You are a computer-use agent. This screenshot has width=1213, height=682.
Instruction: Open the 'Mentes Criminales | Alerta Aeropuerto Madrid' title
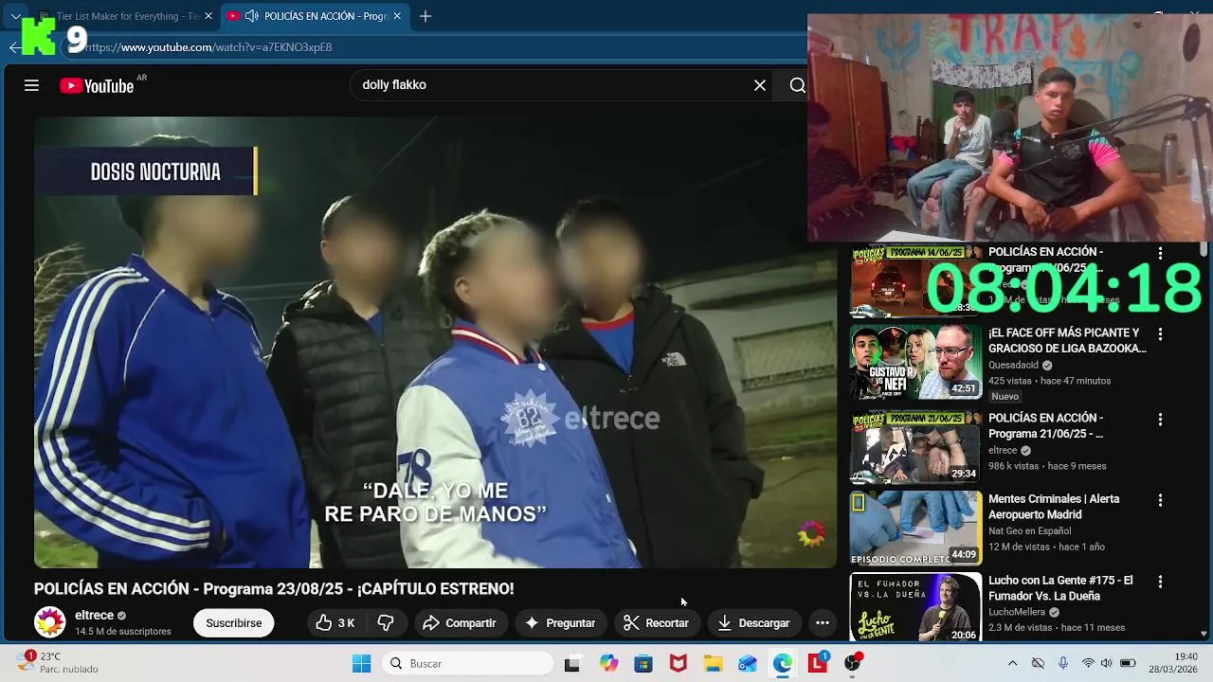click(1054, 507)
